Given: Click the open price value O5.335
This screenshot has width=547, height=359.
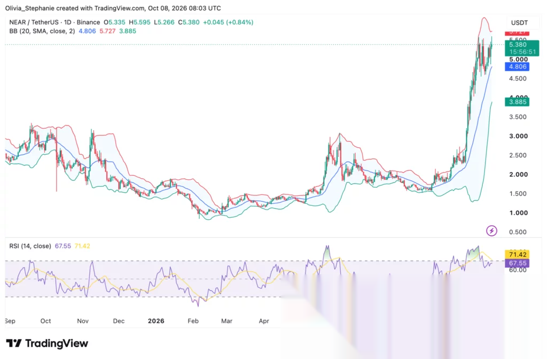Looking at the screenshot, I should (x=114, y=22).
